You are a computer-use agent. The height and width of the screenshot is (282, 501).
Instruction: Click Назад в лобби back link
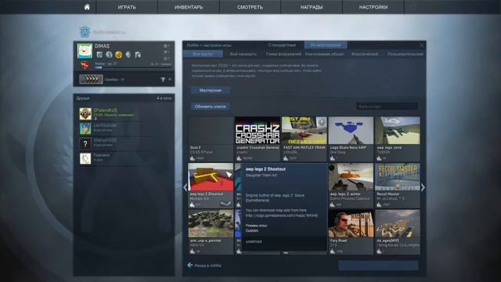coord(204,266)
